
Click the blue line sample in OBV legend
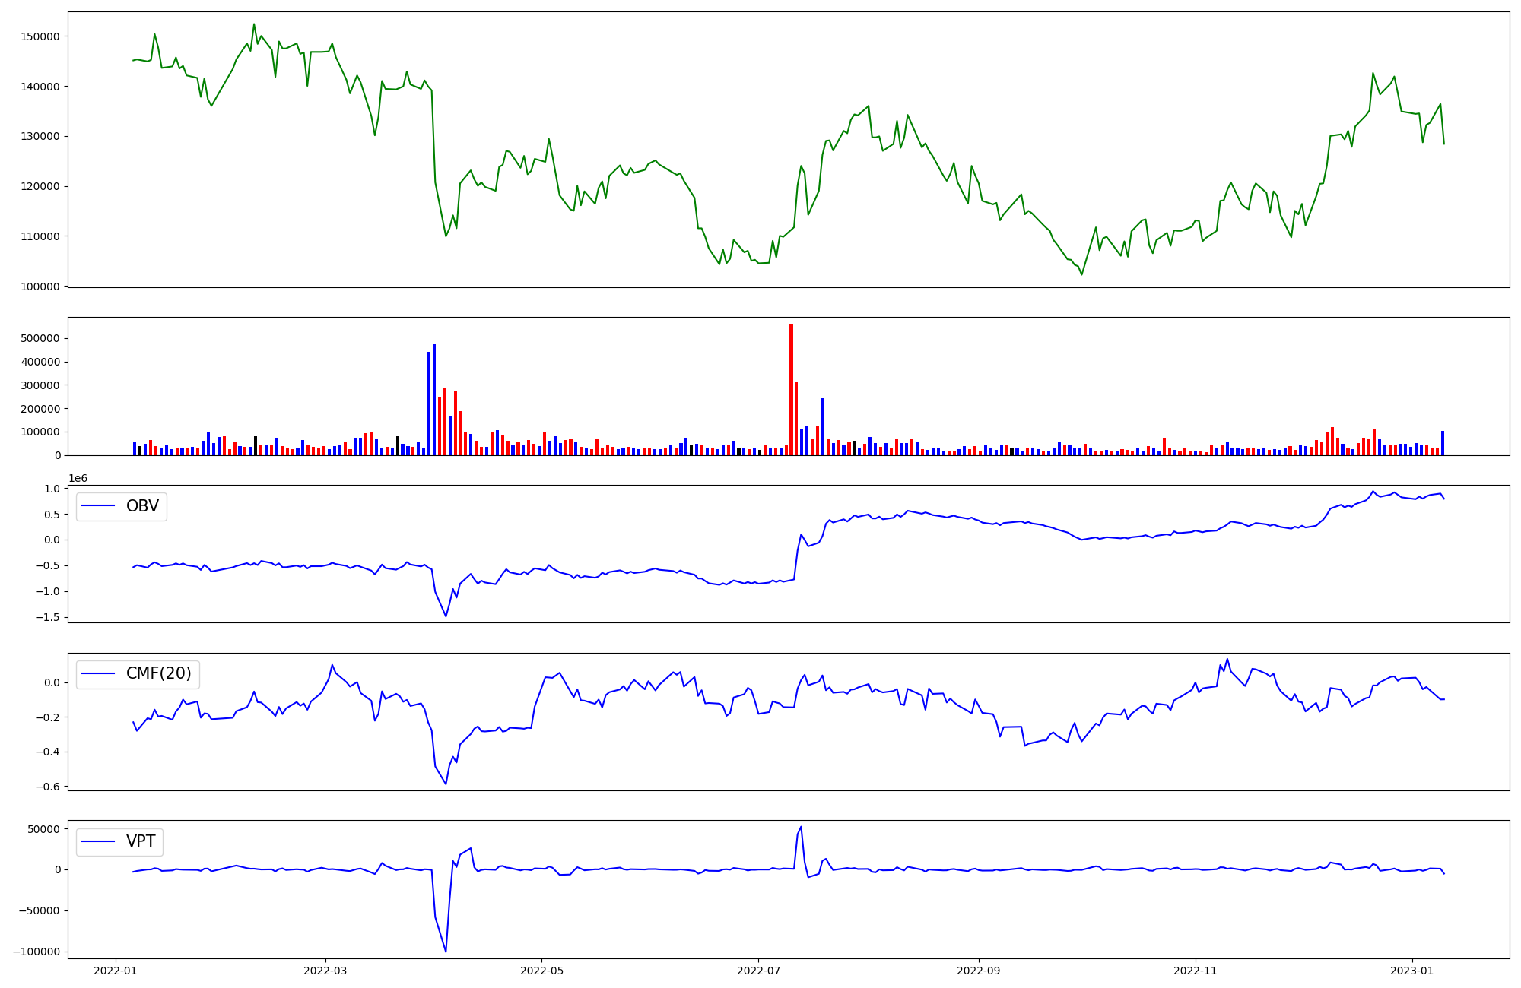coord(98,506)
